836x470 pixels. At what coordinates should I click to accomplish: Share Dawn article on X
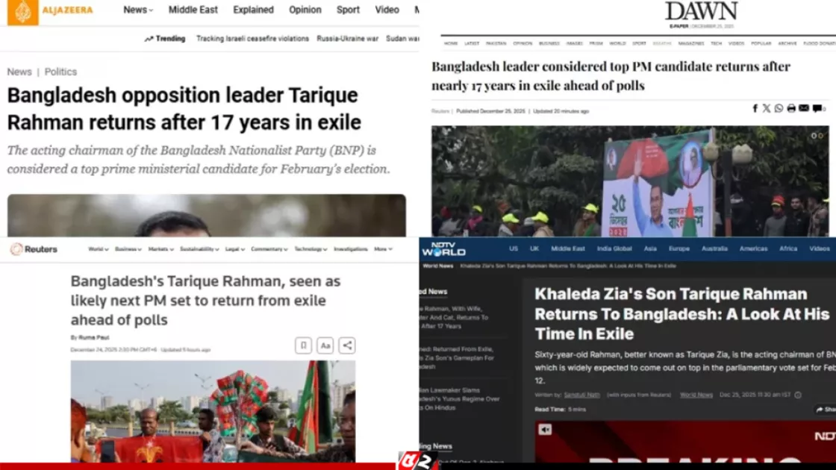[767, 109]
